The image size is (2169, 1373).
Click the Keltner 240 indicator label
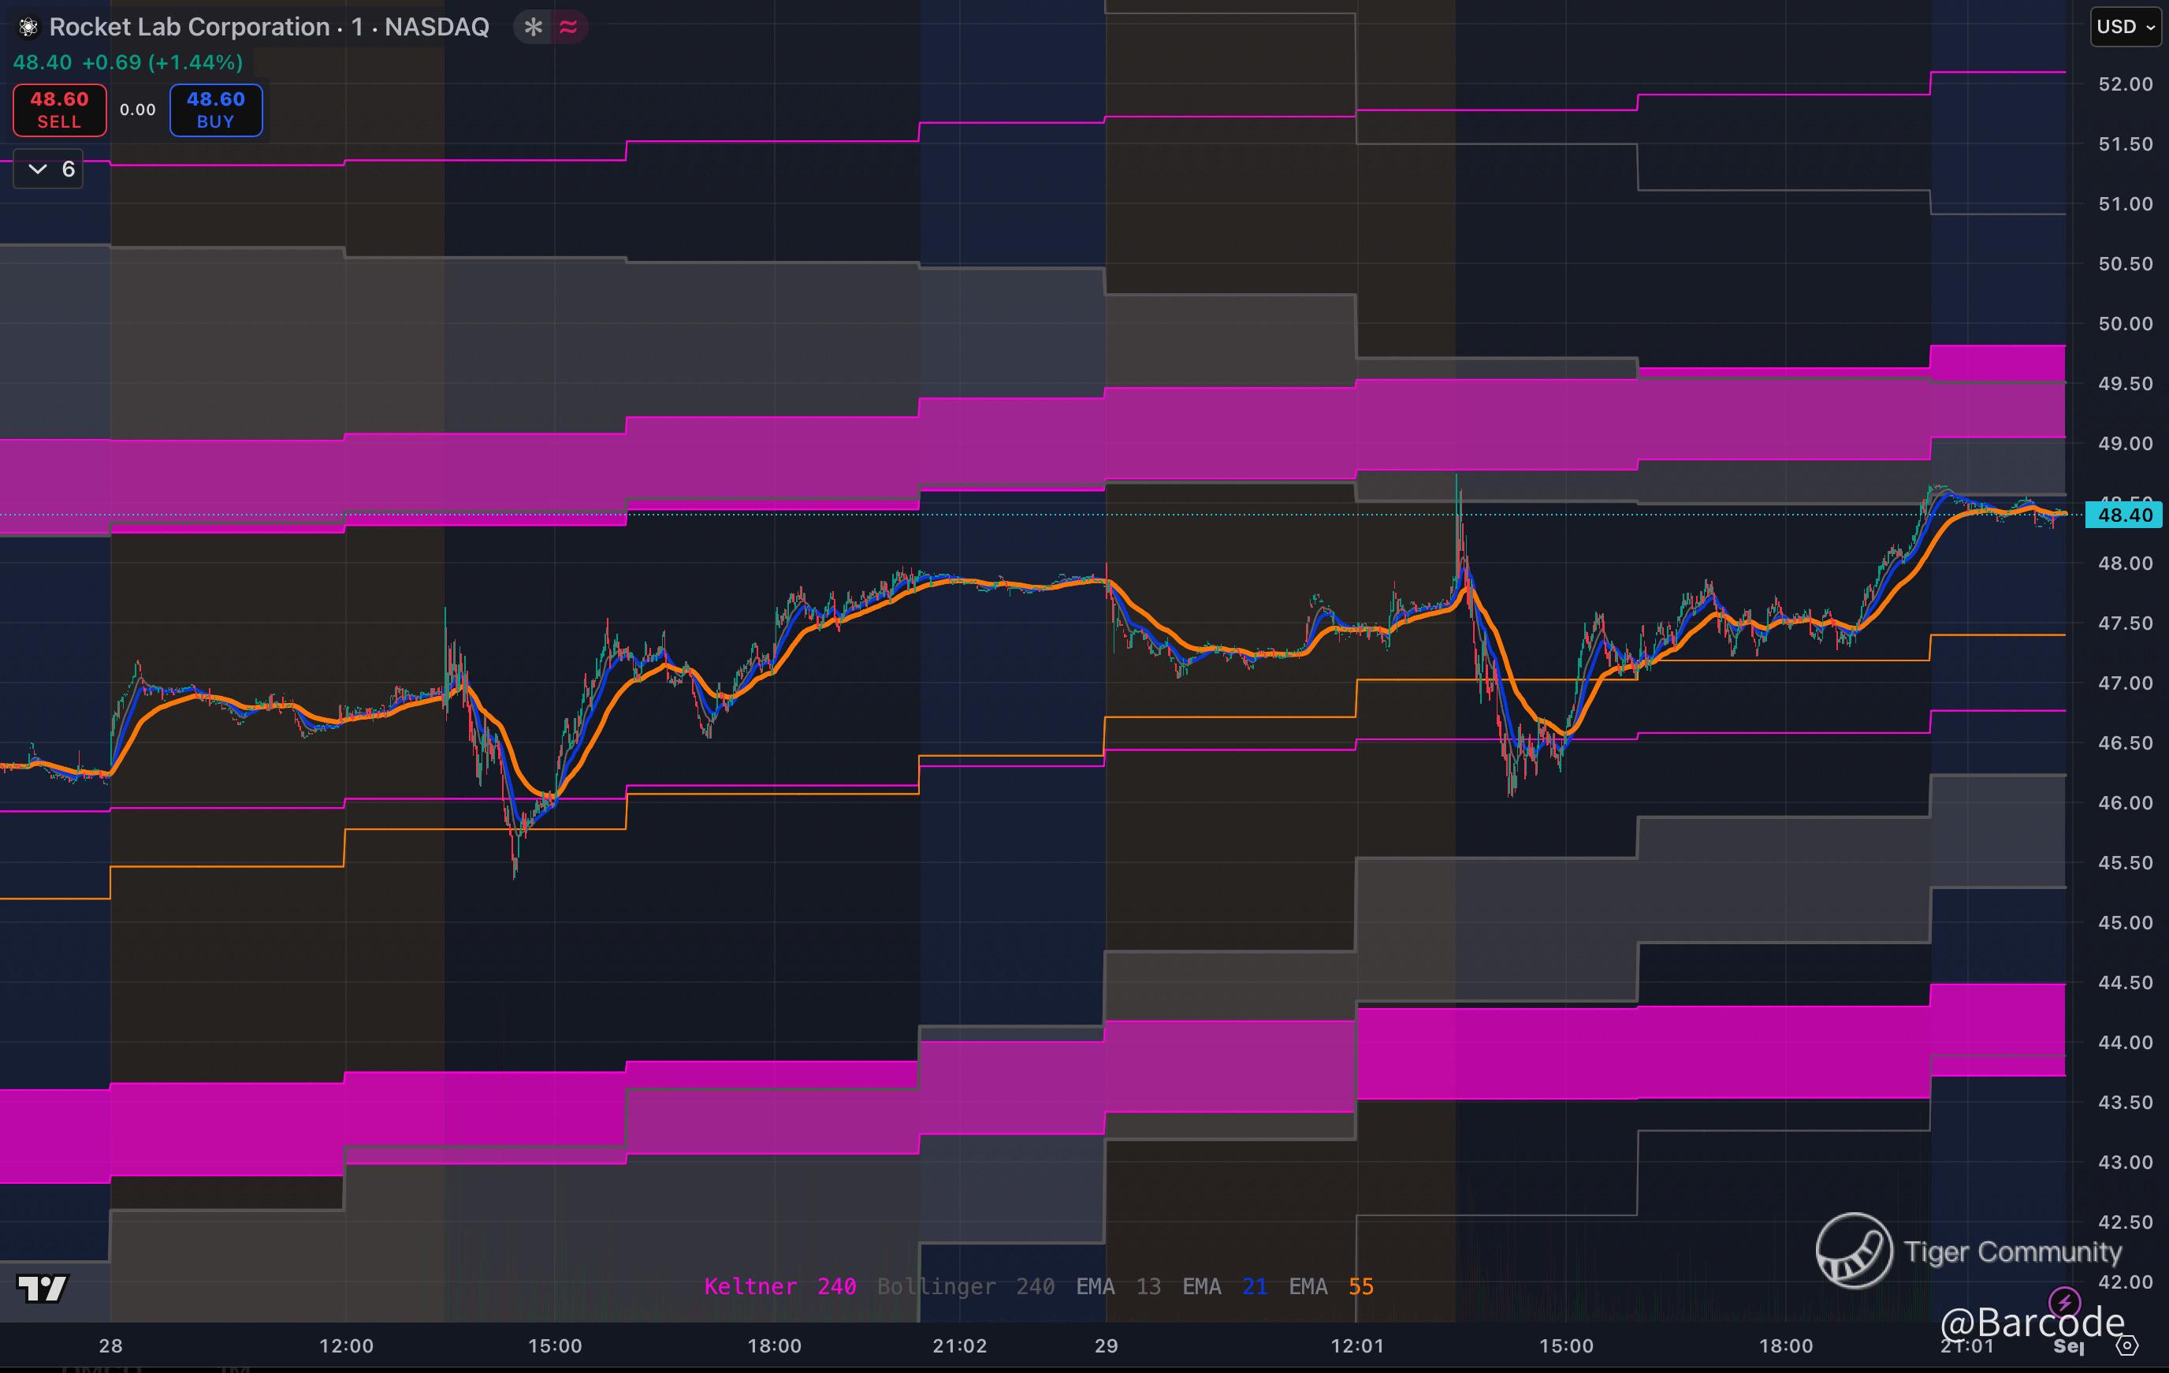(779, 1286)
